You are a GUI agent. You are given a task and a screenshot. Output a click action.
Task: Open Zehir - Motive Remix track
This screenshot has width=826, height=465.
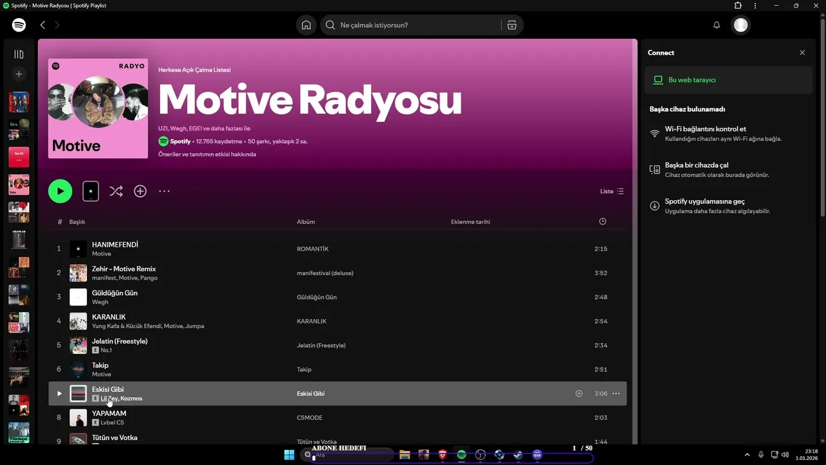(x=124, y=269)
